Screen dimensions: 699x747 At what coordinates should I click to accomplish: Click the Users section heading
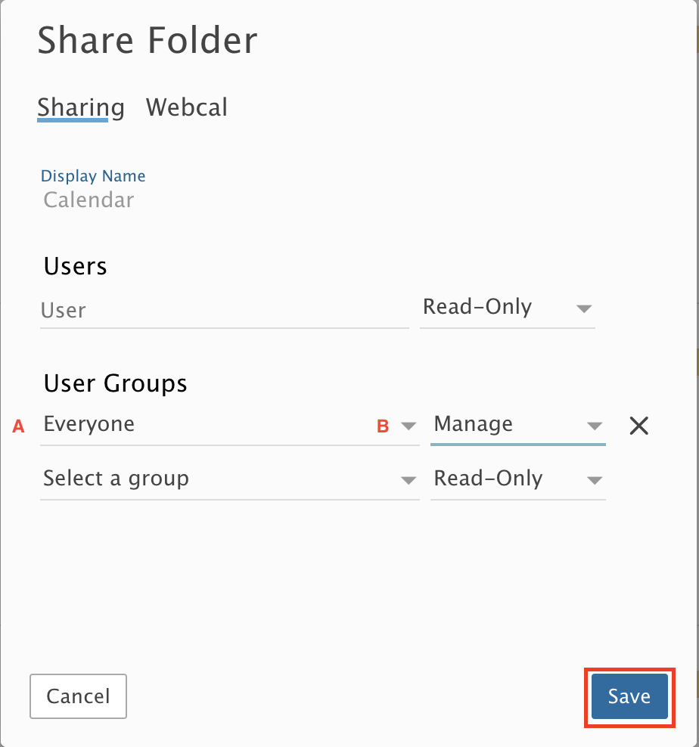pyautogui.click(x=75, y=267)
